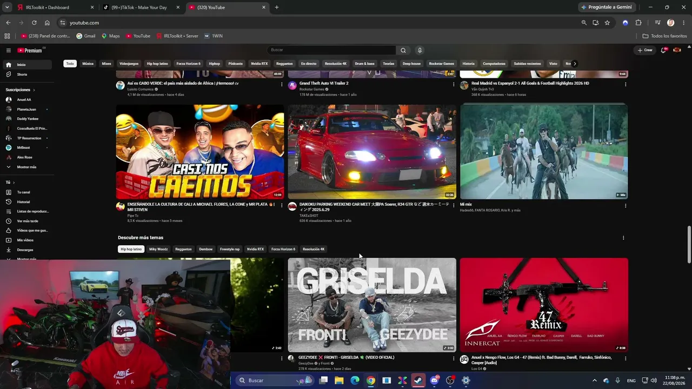This screenshot has width=692, height=389.
Task: Open options menu for Descubre más temas
Action: [623, 238]
